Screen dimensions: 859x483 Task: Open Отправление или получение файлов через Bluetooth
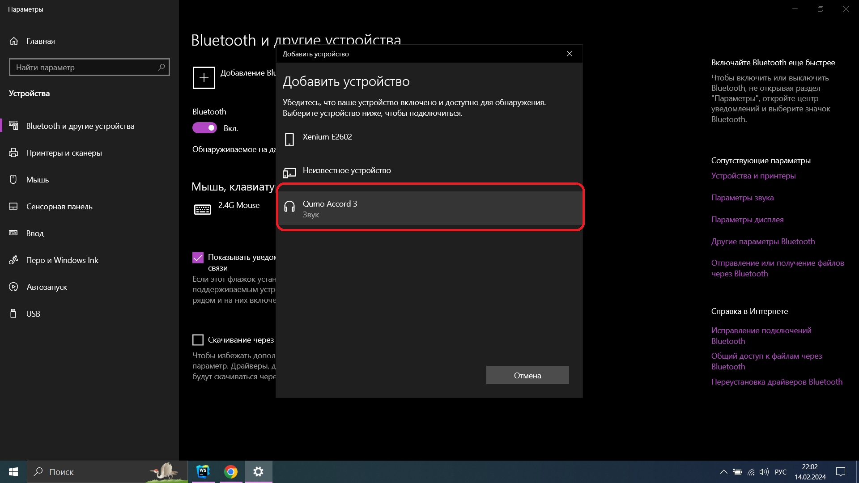[778, 268]
